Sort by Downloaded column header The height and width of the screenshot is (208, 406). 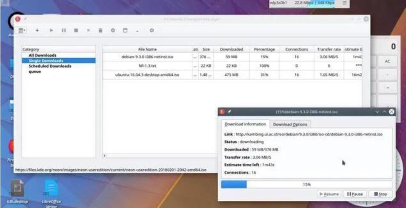pyautogui.click(x=231, y=49)
